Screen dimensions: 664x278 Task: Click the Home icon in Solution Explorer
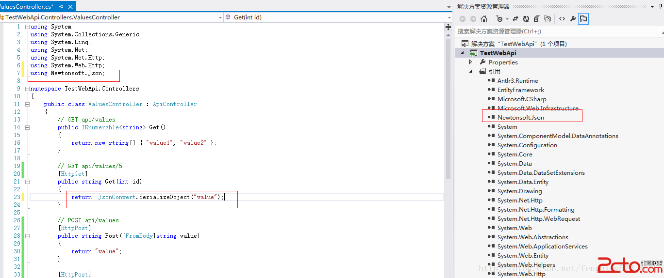484,19
